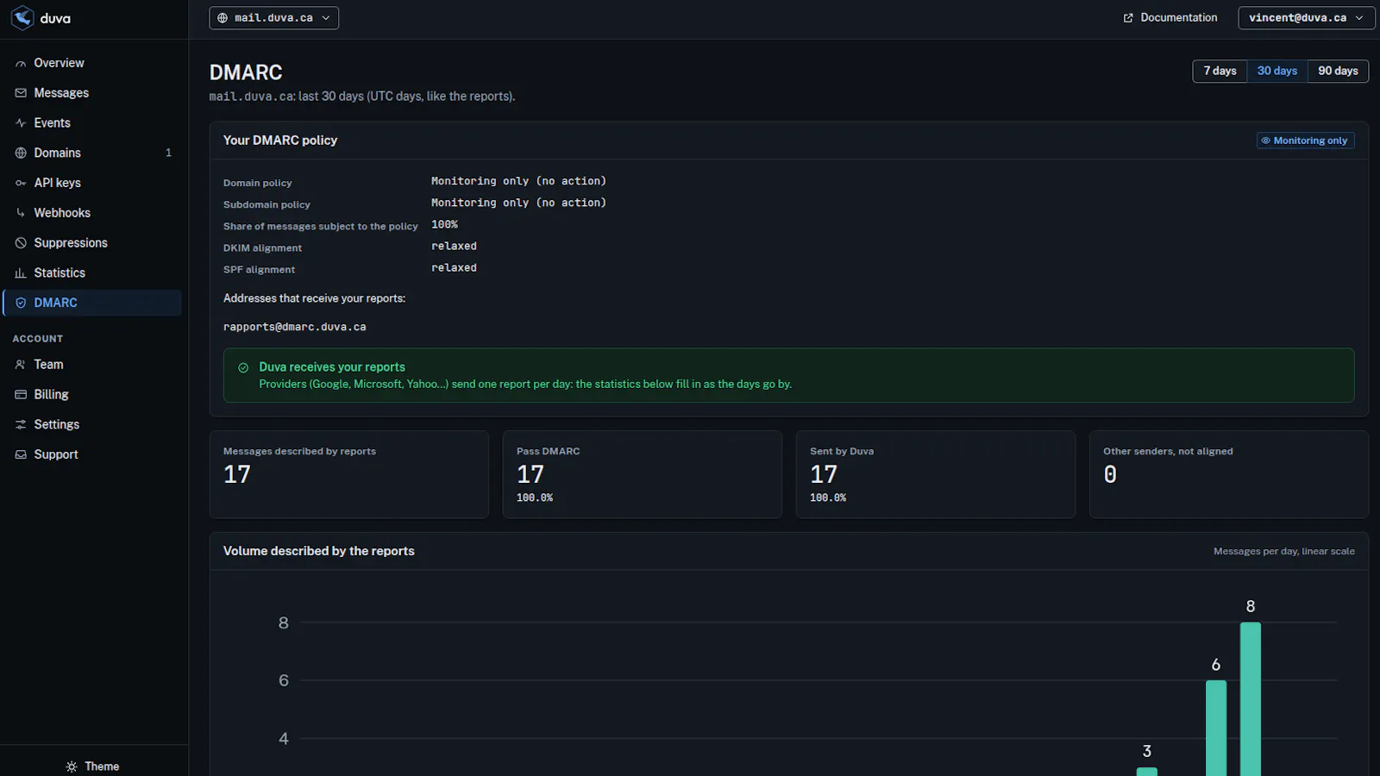
Task: Click the Suppressions ban icon
Action: tap(21, 243)
